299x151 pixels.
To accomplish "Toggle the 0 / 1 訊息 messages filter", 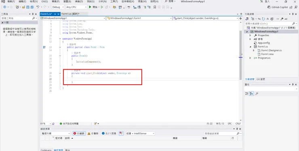I will (109, 134).
